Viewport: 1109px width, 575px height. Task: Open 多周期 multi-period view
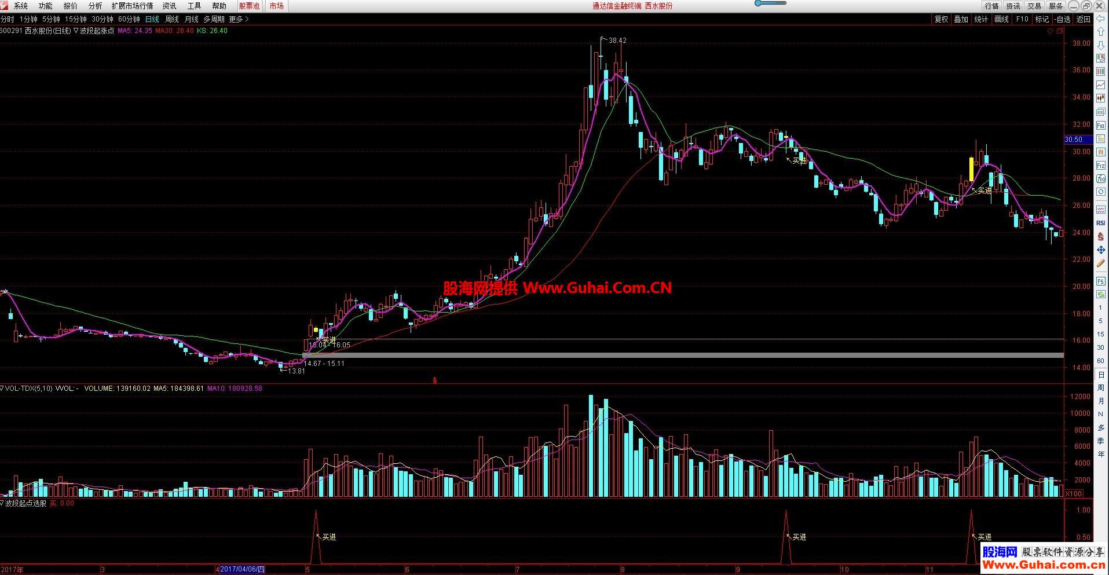214,19
